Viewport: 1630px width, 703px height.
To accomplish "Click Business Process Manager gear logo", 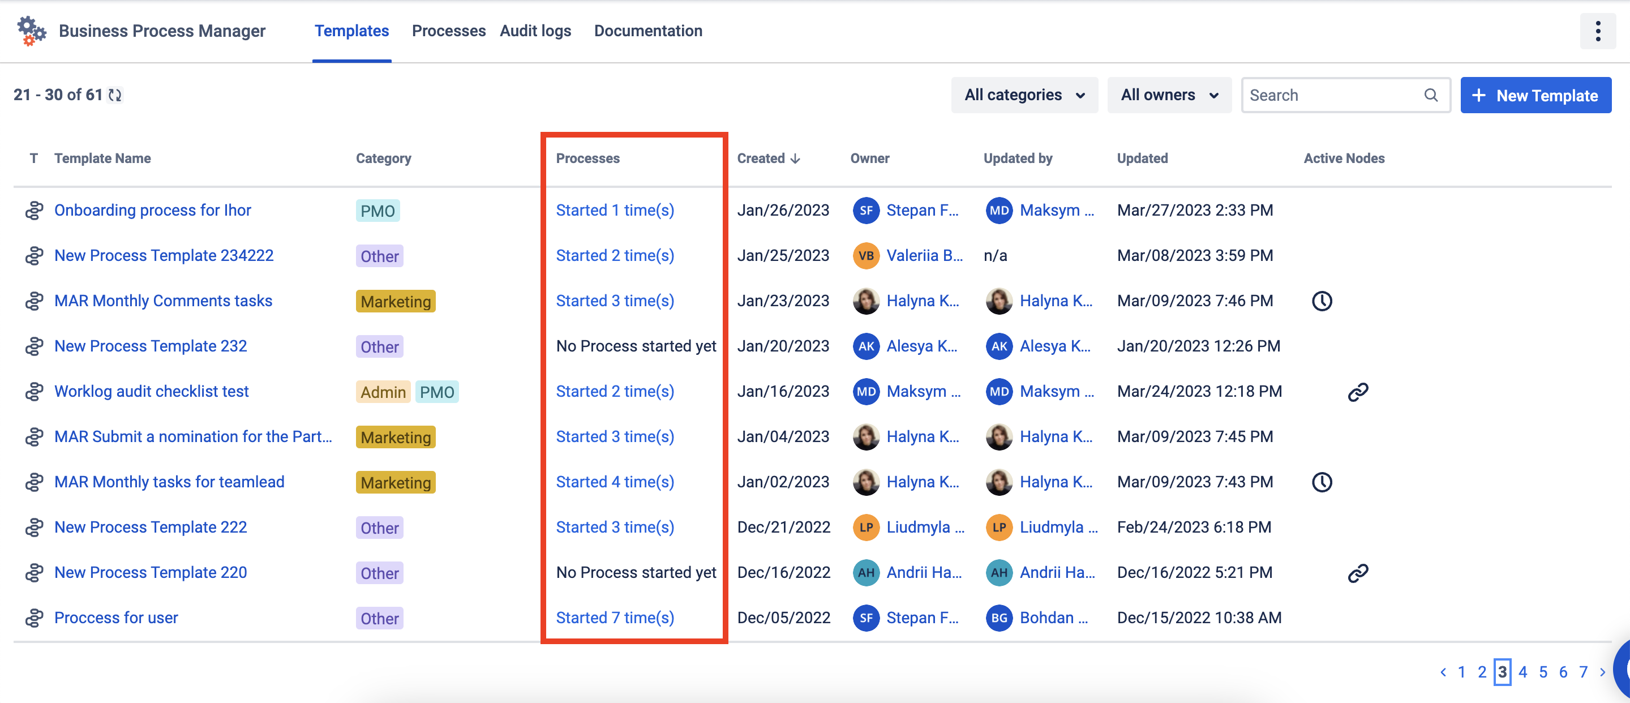I will [x=31, y=31].
